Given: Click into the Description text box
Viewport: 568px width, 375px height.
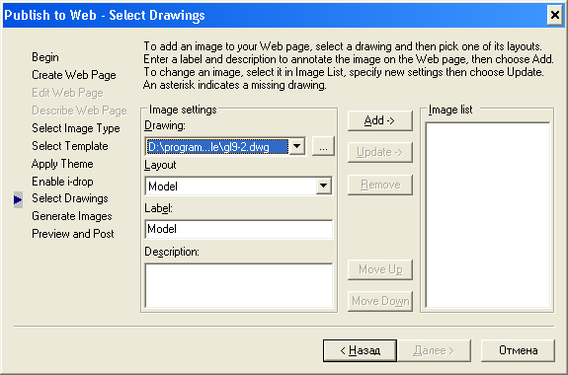Looking at the screenshot, I should 238,285.
